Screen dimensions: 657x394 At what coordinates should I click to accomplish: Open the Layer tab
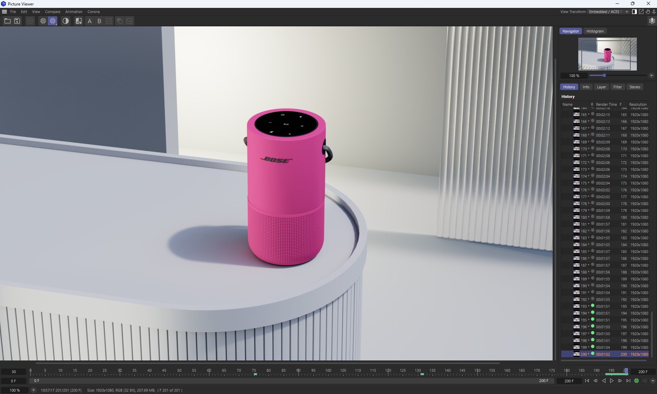(601, 87)
